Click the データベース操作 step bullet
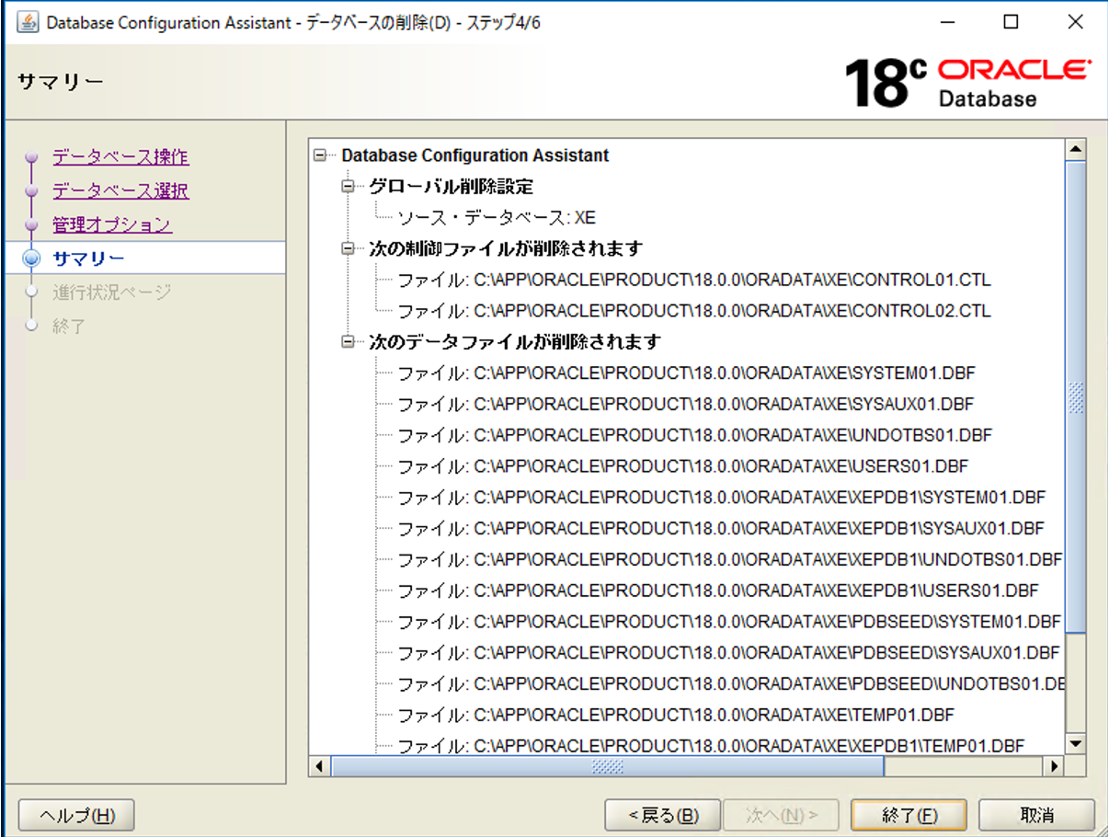 click(x=31, y=156)
